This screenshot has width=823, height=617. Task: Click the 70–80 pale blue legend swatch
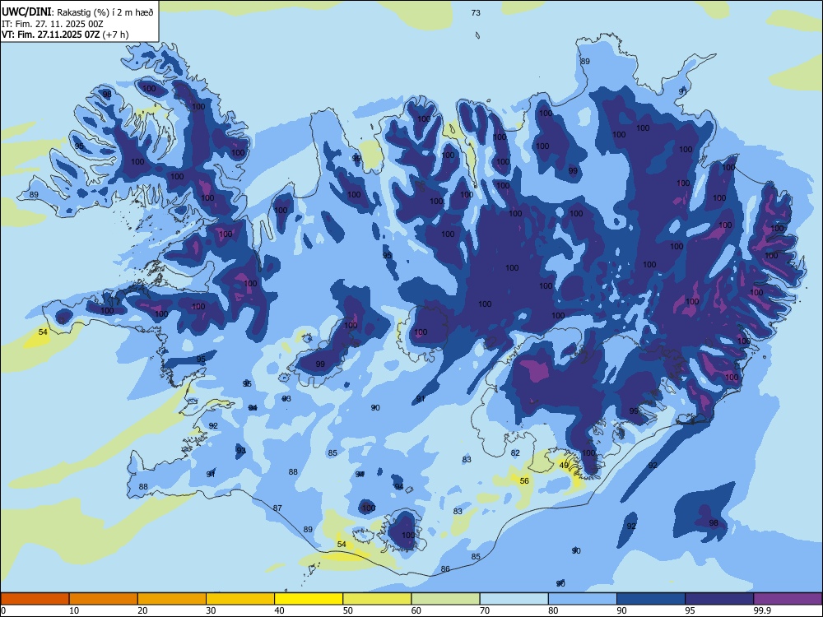coord(514,599)
